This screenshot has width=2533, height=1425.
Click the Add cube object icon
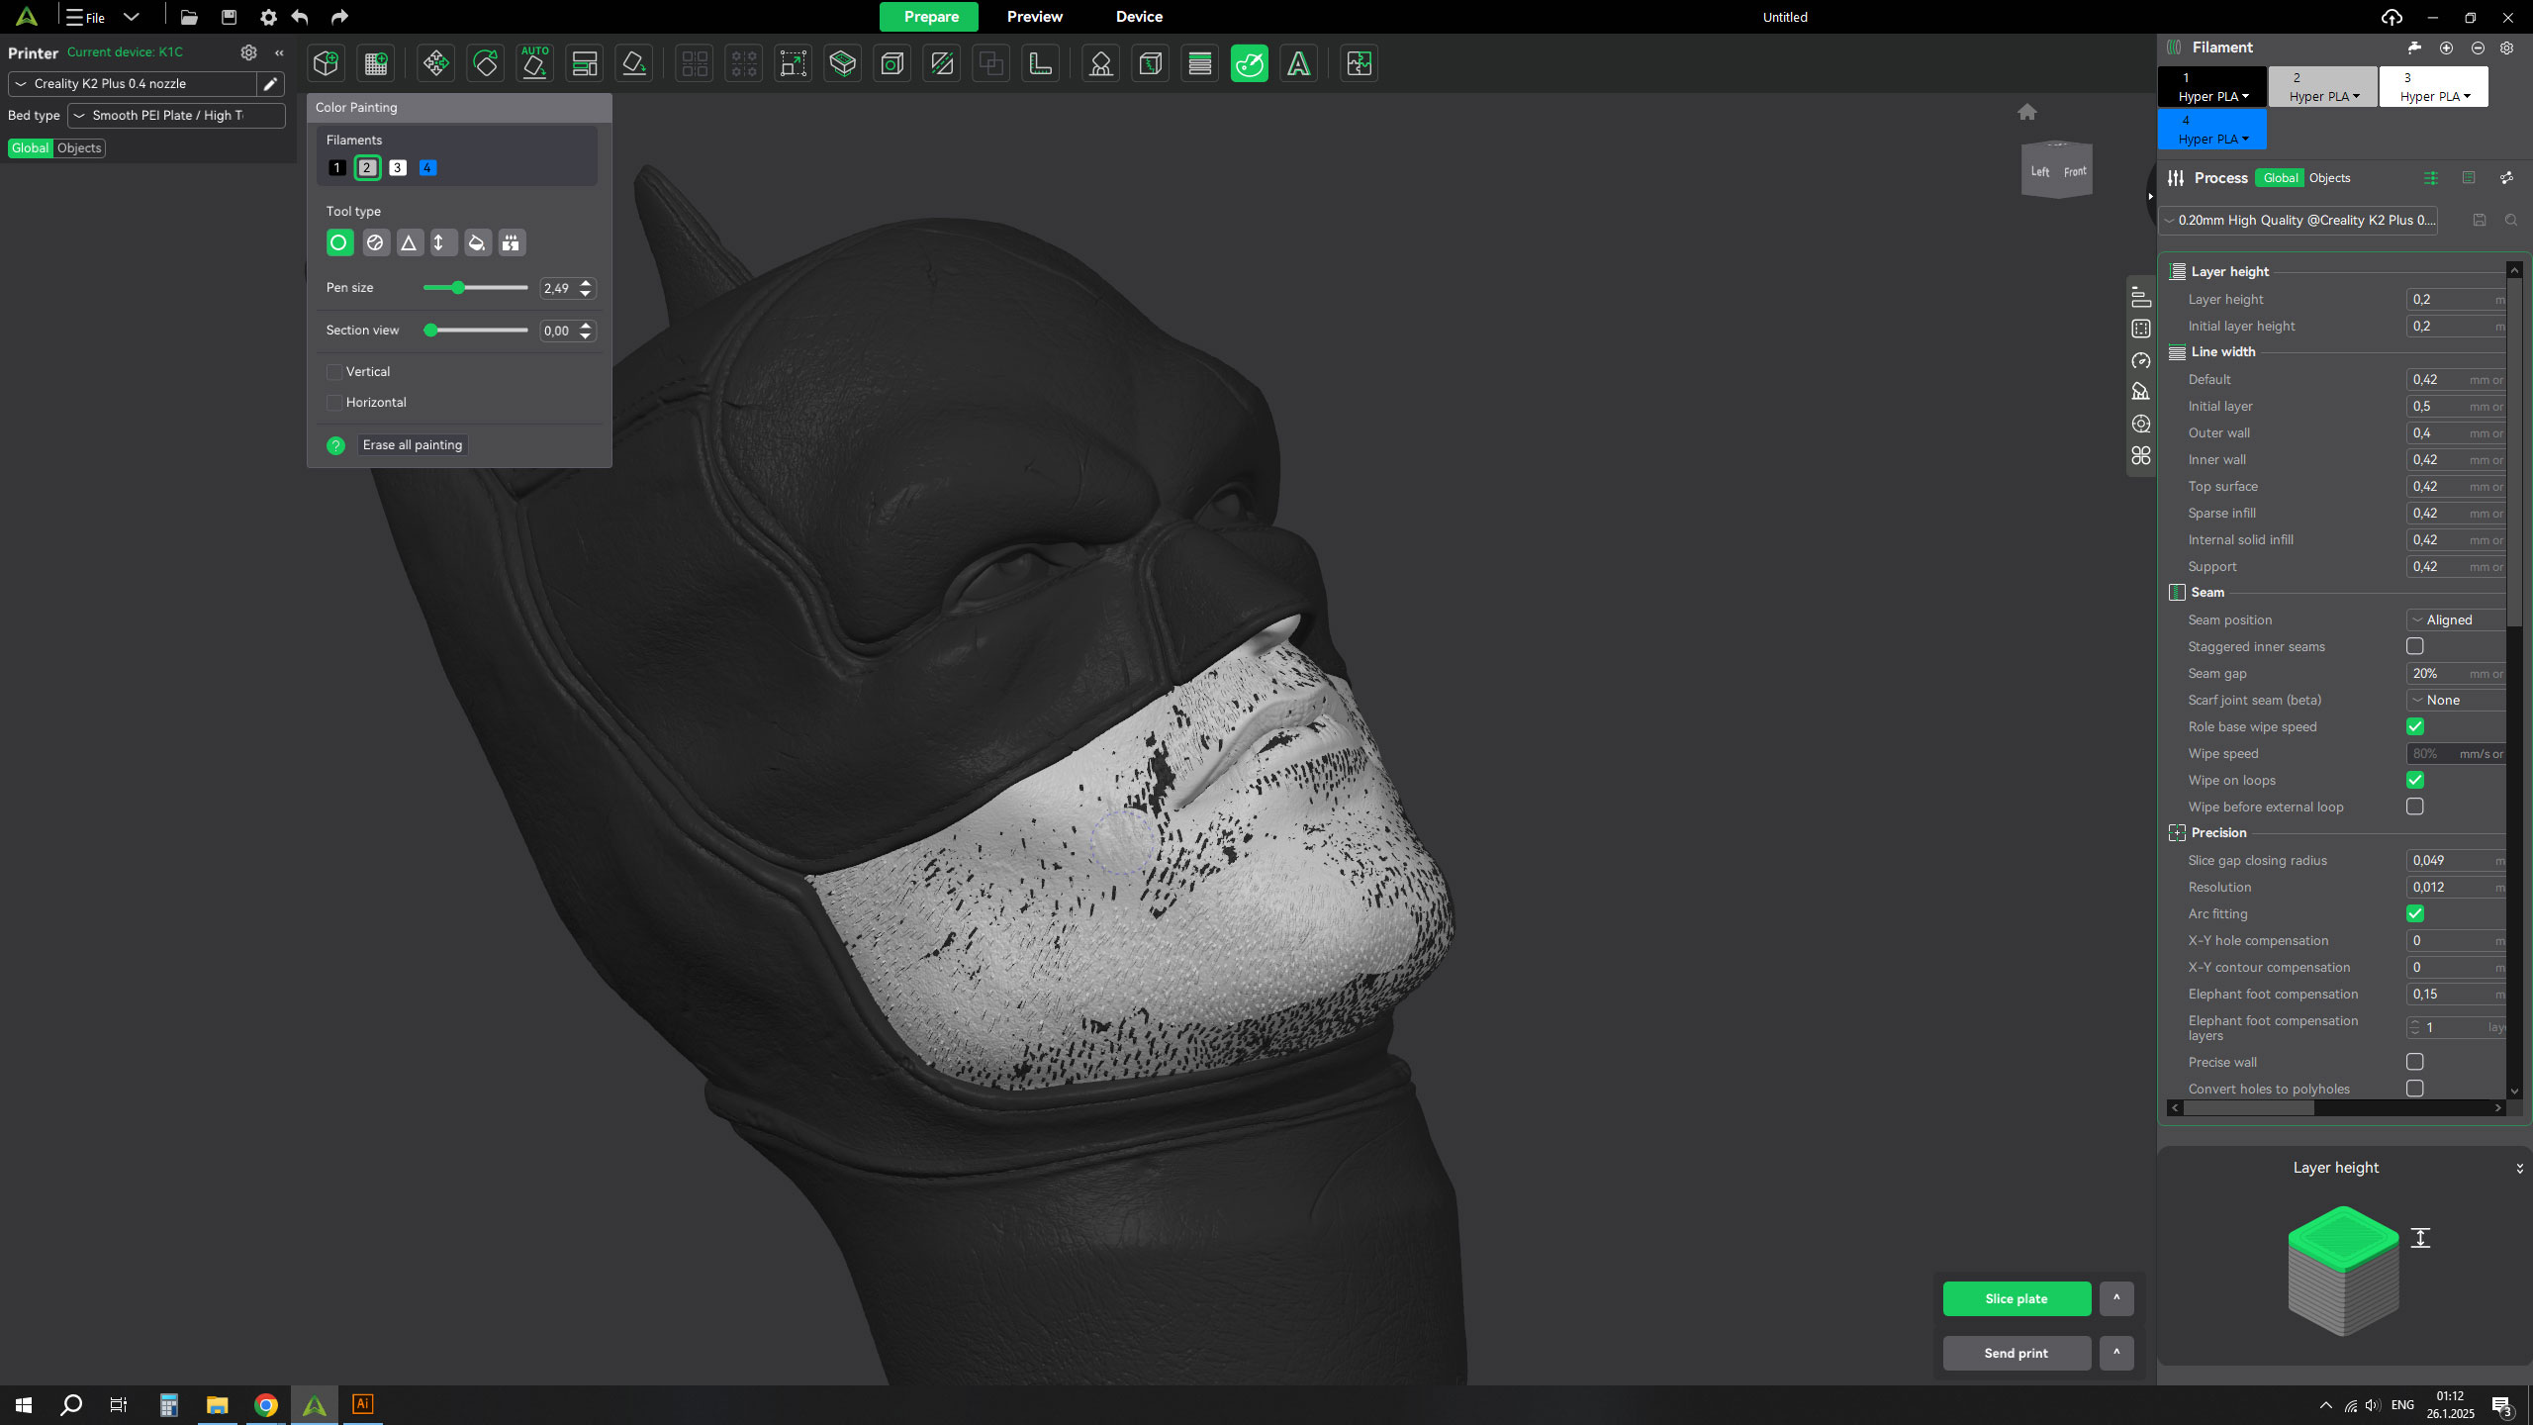coord(326,64)
